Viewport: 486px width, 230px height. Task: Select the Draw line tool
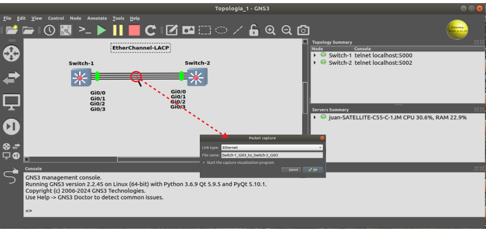(x=238, y=30)
